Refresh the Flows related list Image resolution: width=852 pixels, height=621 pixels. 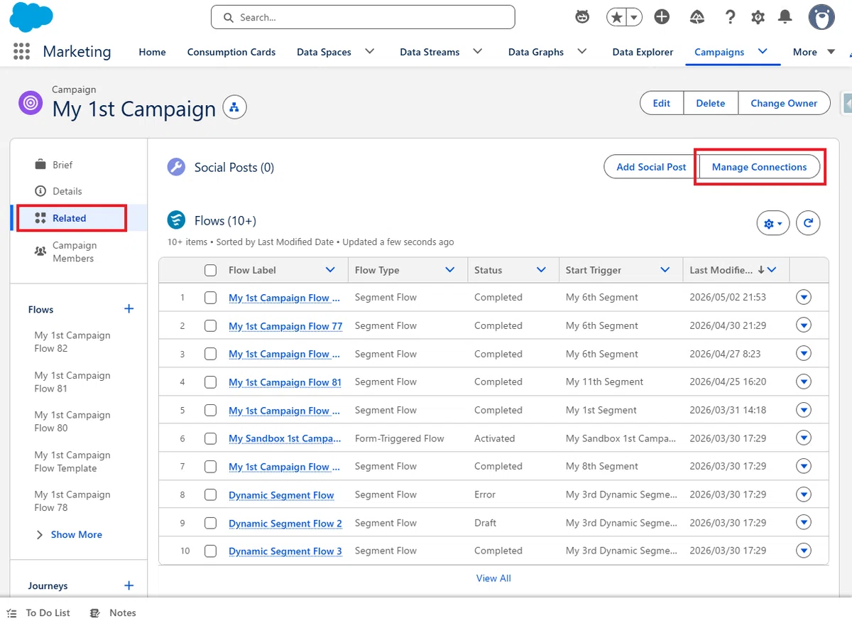tap(808, 223)
